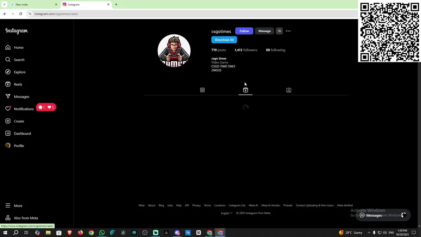
Task: Open the Meta Verified footer link
Action: pyautogui.click(x=345, y=205)
